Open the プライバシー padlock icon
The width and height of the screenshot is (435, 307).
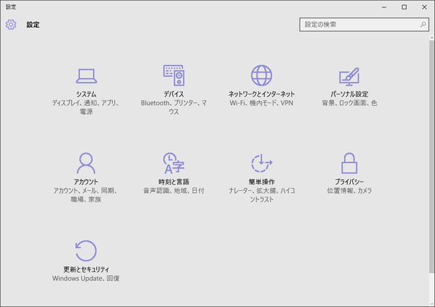tap(349, 163)
